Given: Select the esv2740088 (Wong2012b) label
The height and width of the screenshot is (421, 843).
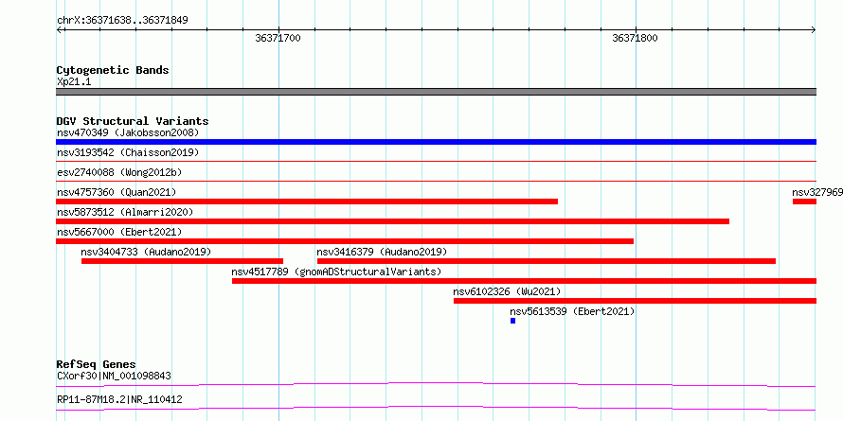Looking at the screenshot, I should pyautogui.click(x=119, y=172).
